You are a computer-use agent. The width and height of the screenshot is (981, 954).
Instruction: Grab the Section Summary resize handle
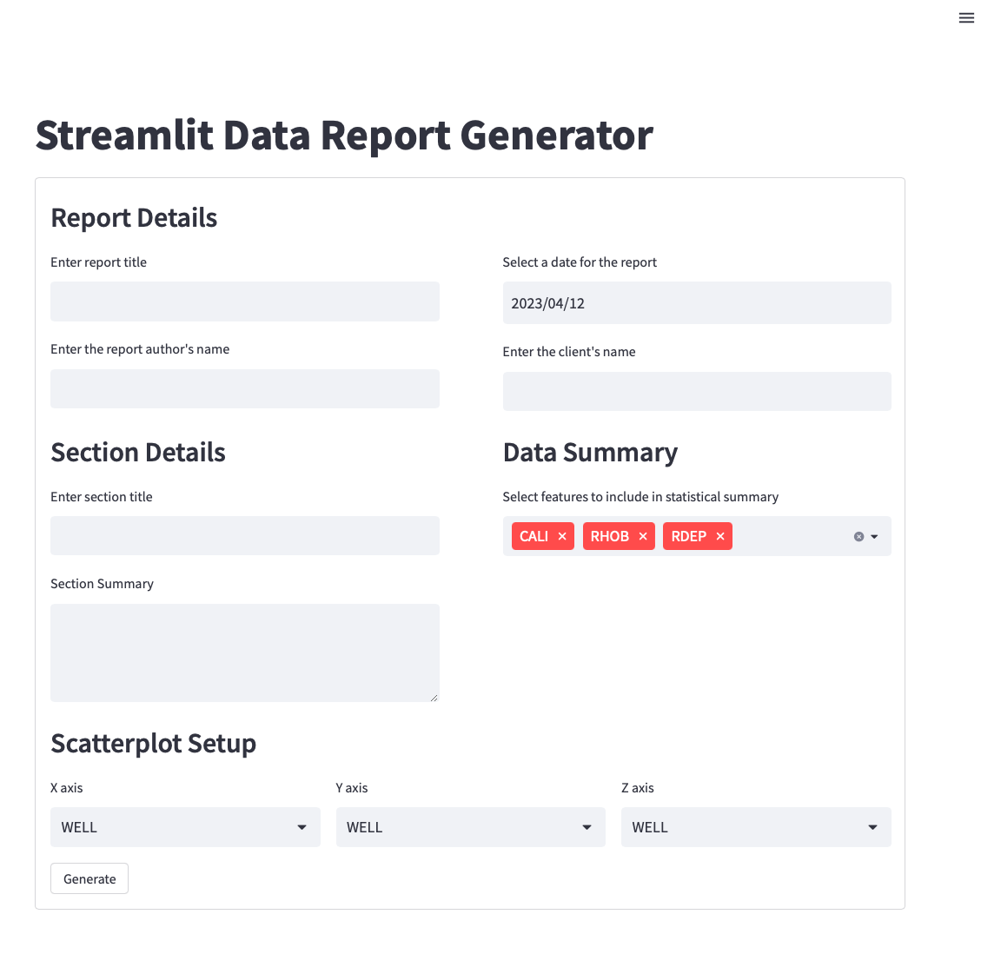tap(434, 697)
